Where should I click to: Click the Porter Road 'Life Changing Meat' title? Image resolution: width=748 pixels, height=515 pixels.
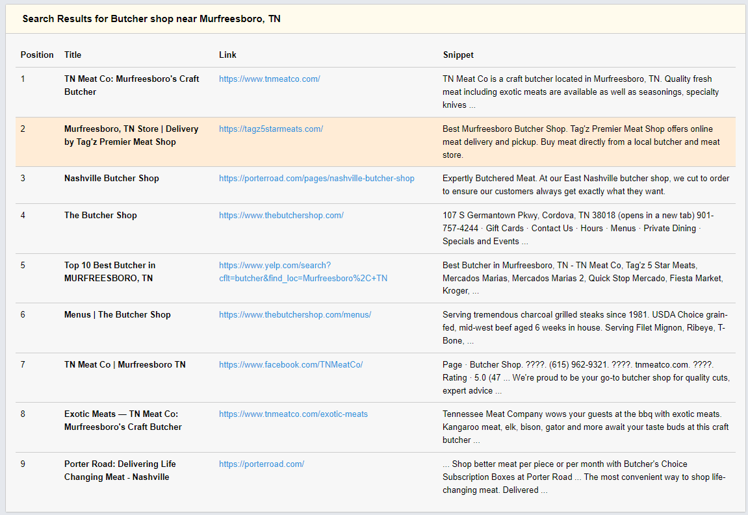[x=120, y=471]
